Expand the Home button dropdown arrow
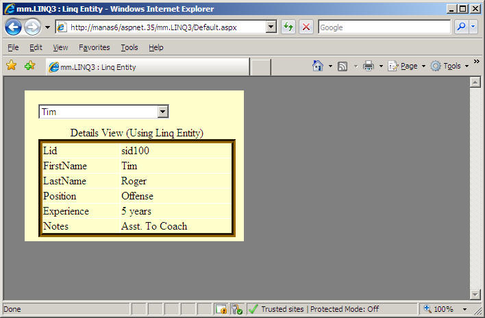Viewport: 485px width, 318px height. 330,66
